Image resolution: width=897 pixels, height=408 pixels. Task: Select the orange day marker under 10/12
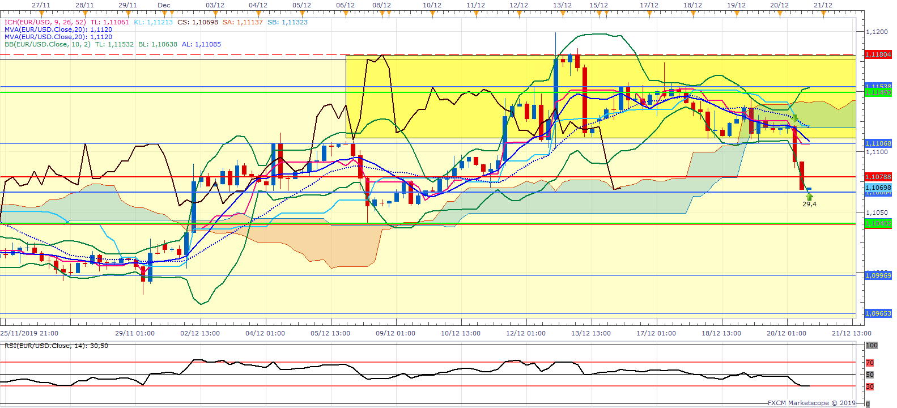point(432,12)
